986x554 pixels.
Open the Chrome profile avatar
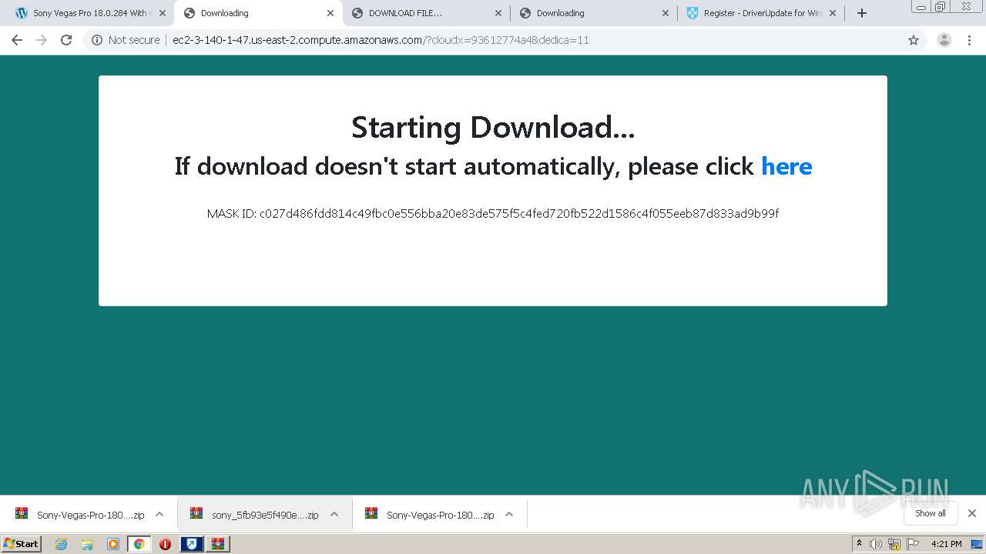(x=944, y=40)
